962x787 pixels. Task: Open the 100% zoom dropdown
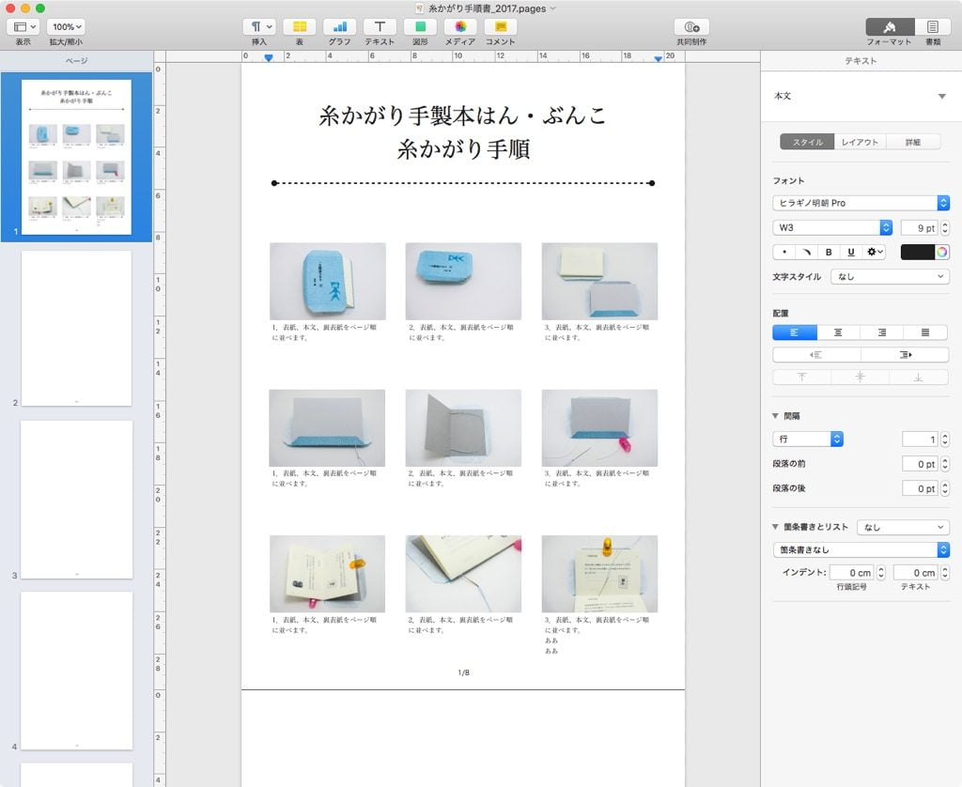(x=67, y=27)
